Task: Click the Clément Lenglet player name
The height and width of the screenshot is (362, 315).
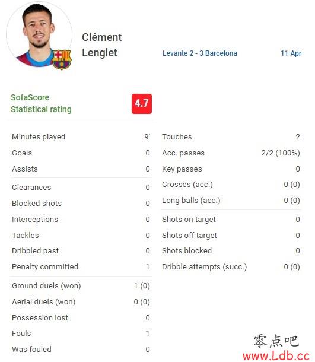Action: click(102, 45)
